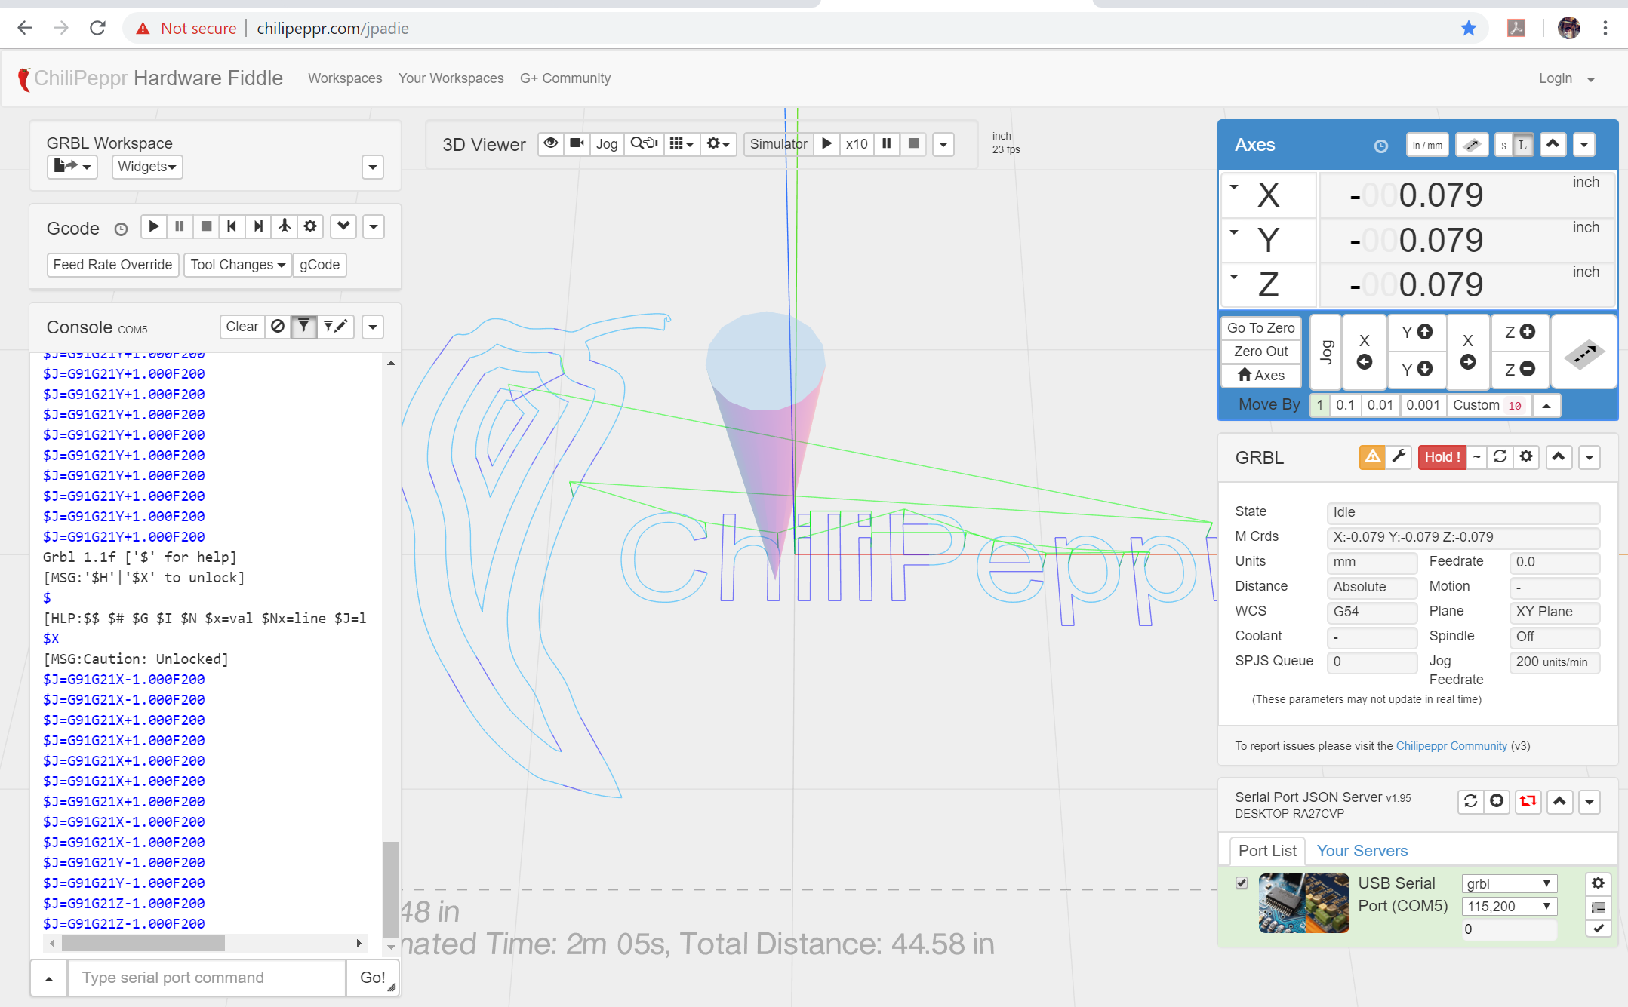Open Workspaces menu

pos(345,78)
